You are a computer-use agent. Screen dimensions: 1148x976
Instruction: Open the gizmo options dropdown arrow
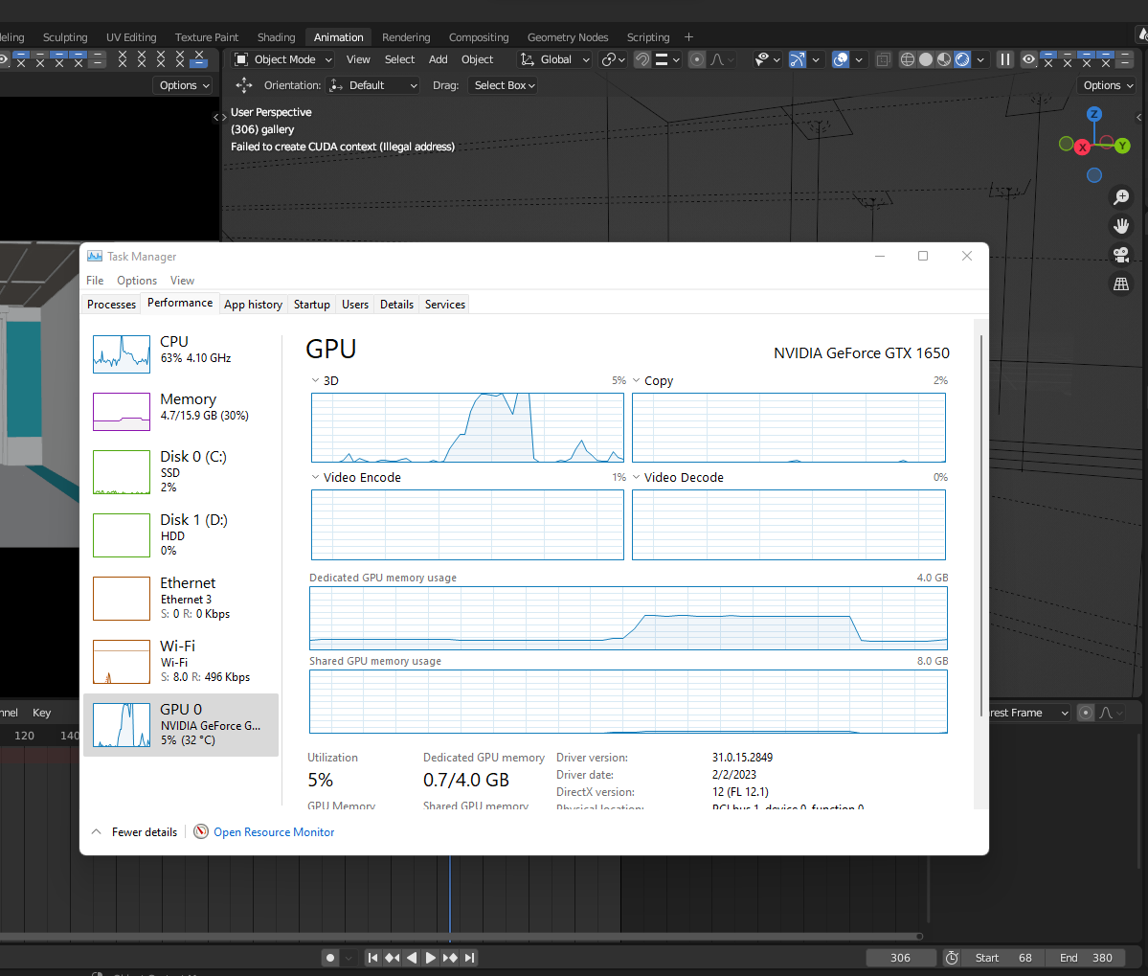click(816, 59)
